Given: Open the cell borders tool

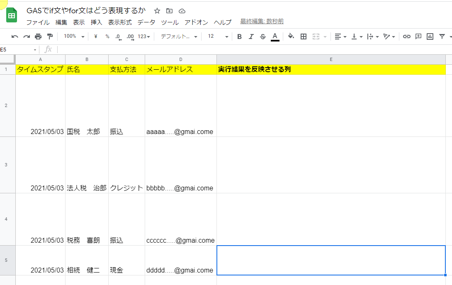Looking at the screenshot, I should (x=304, y=37).
